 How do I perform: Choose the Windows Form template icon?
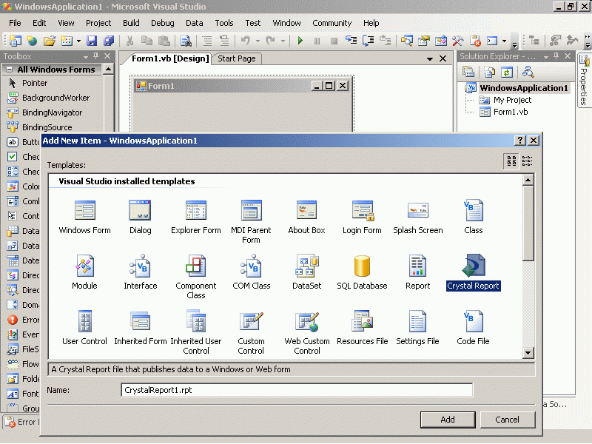coord(84,211)
